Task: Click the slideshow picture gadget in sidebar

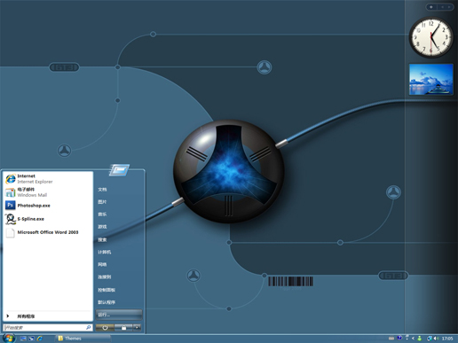Action: click(x=431, y=80)
